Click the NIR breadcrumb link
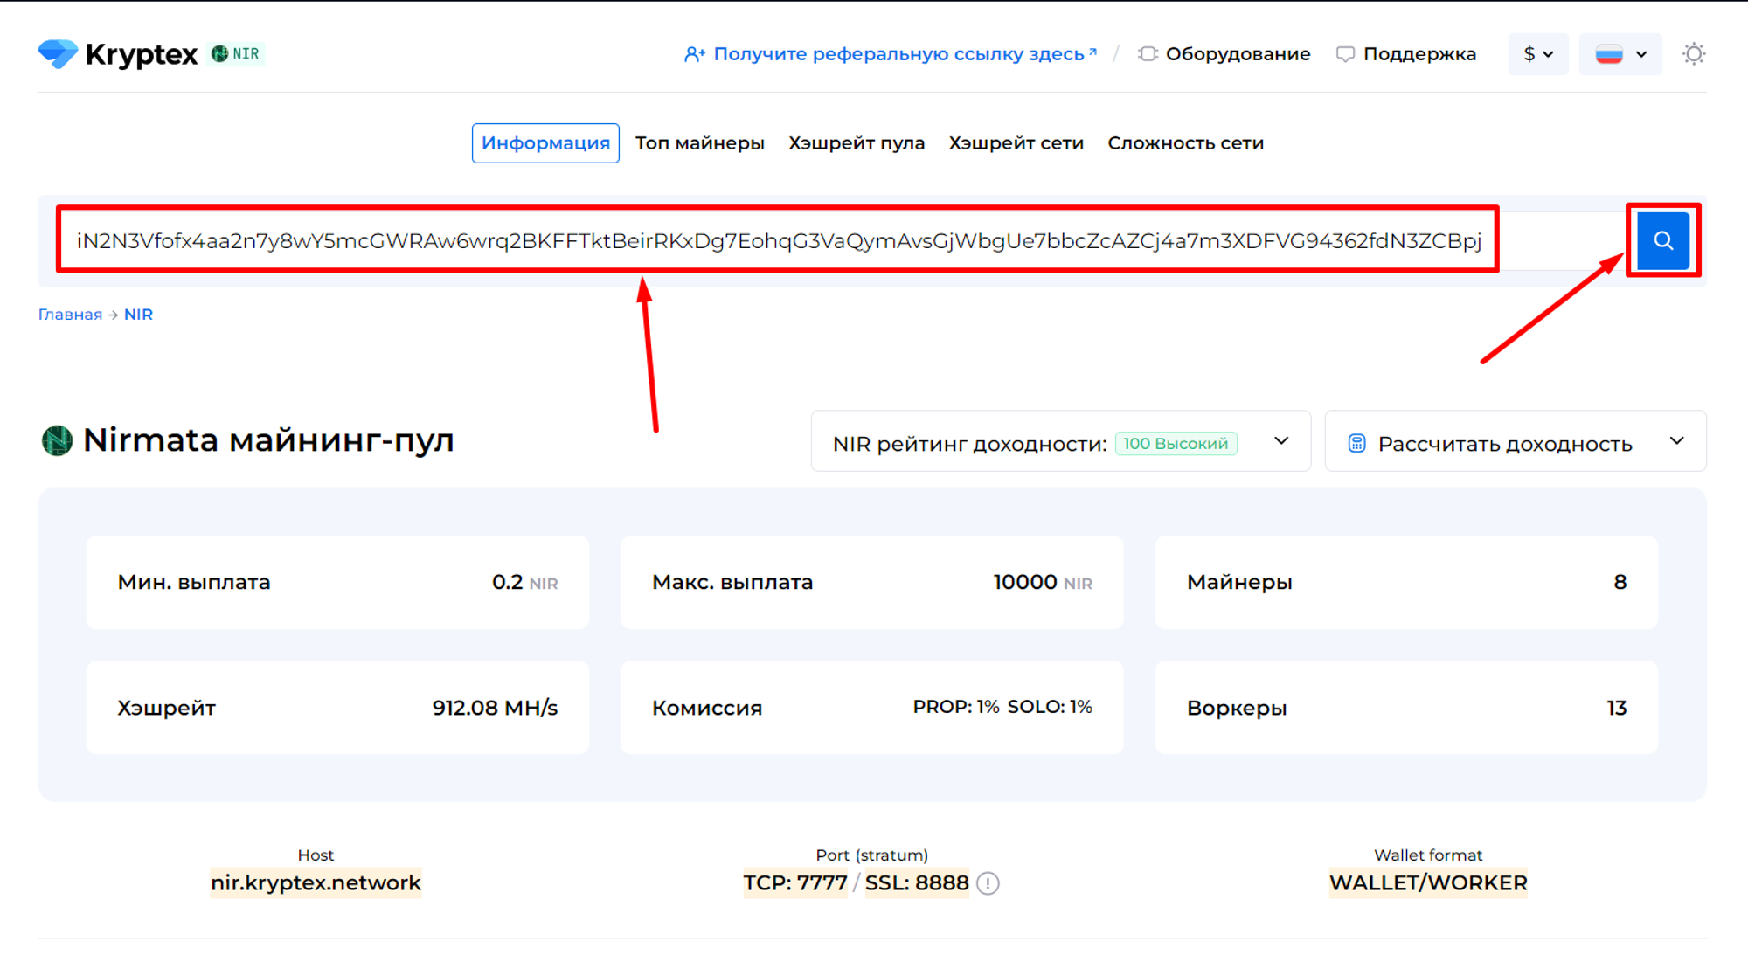The height and width of the screenshot is (955, 1748). (x=138, y=315)
